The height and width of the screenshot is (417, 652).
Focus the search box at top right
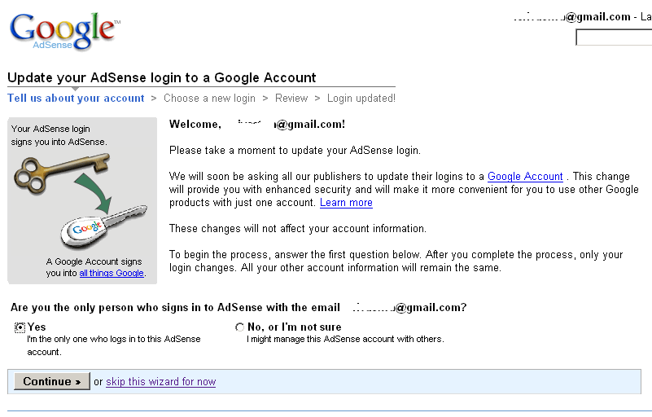(x=614, y=37)
